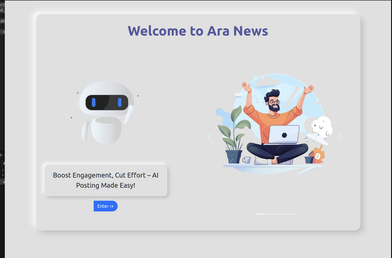Click the Boost Engagement tagline card

(106, 180)
